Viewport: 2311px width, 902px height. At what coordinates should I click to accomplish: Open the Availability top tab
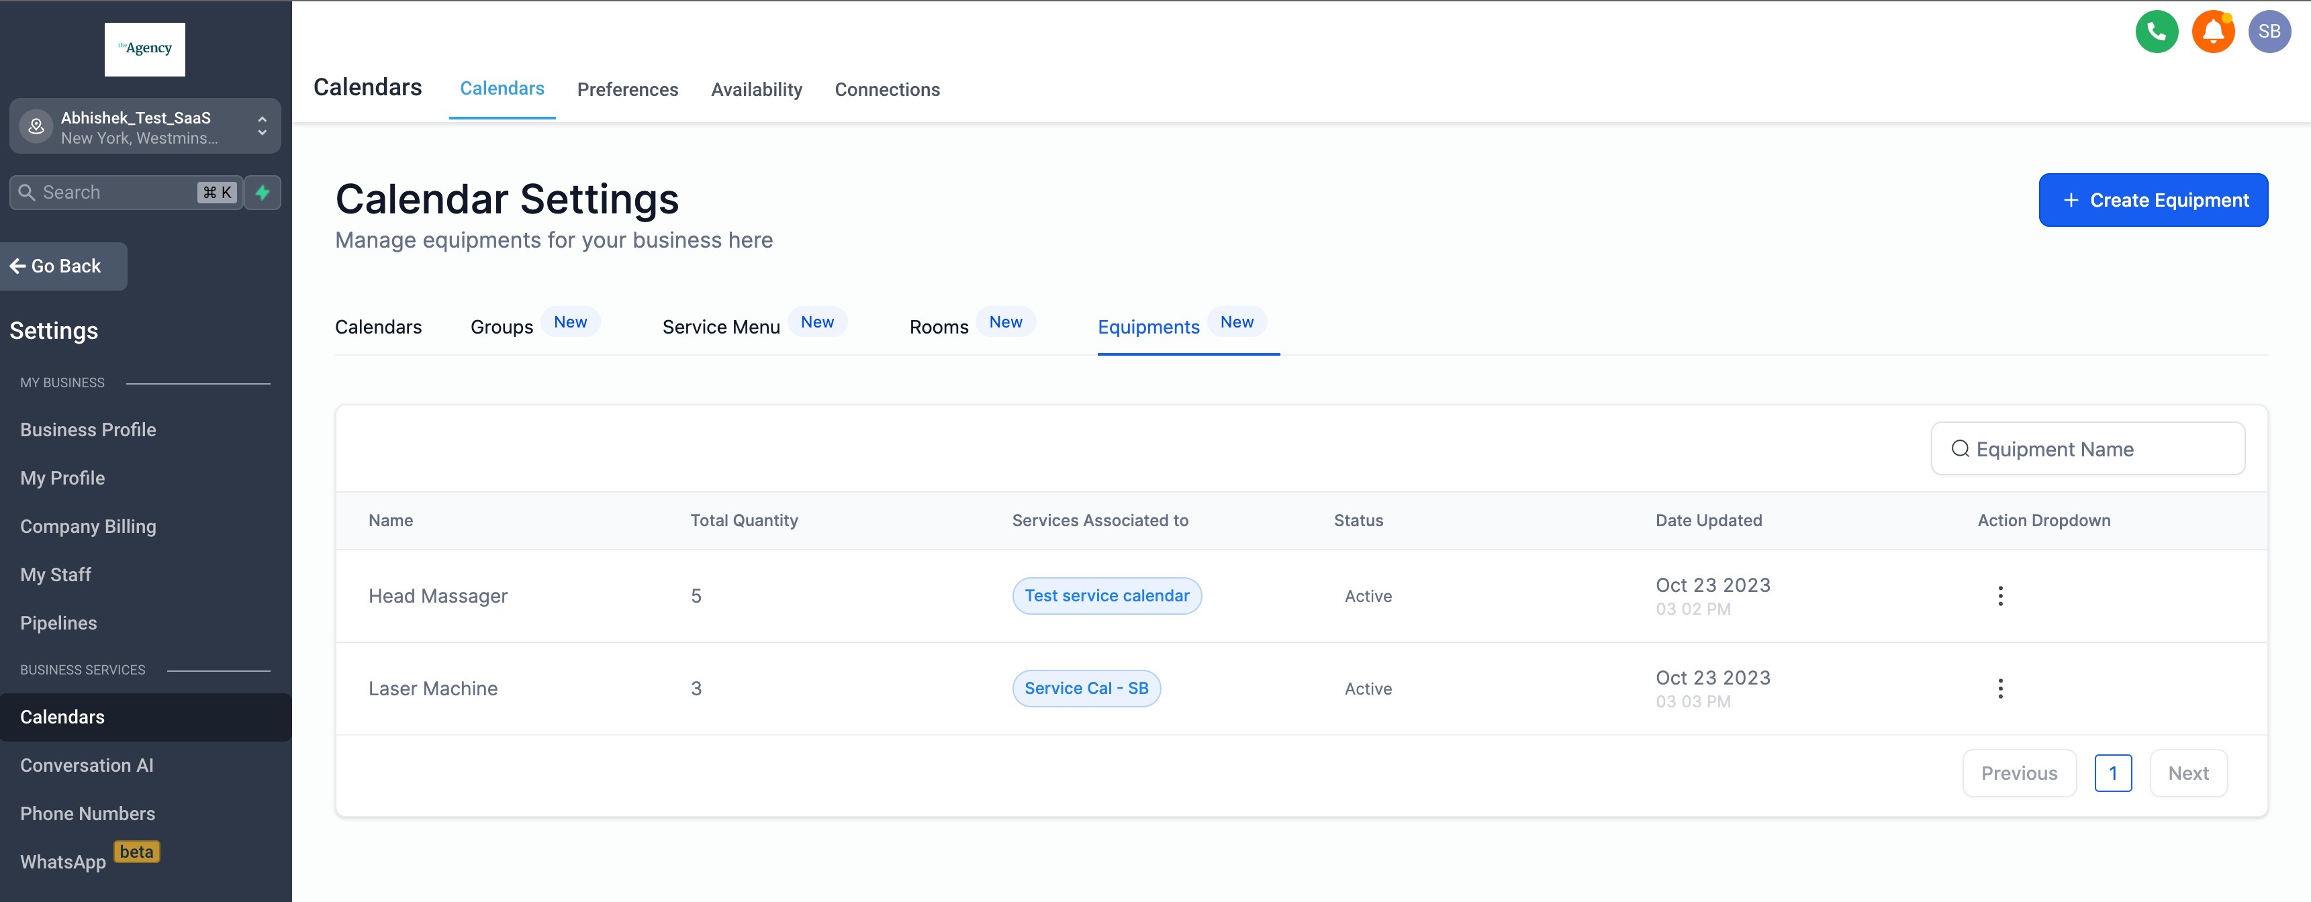755,90
